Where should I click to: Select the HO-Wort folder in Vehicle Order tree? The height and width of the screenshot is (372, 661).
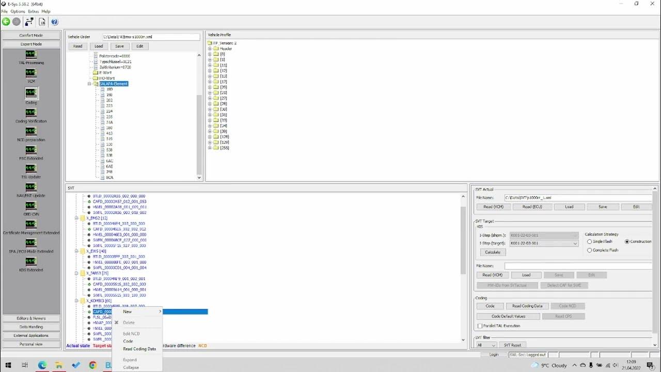pyautogui.click(x=107, y=78)
